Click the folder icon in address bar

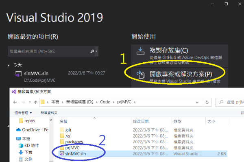pyautogui.click(x=42, y=102)
